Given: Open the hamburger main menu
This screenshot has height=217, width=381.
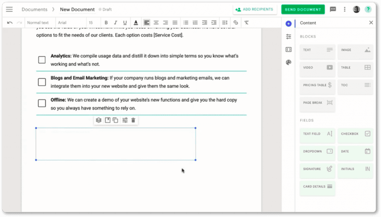Looking at the screenshot, I should pyautogui.click(x=9, y=9).
